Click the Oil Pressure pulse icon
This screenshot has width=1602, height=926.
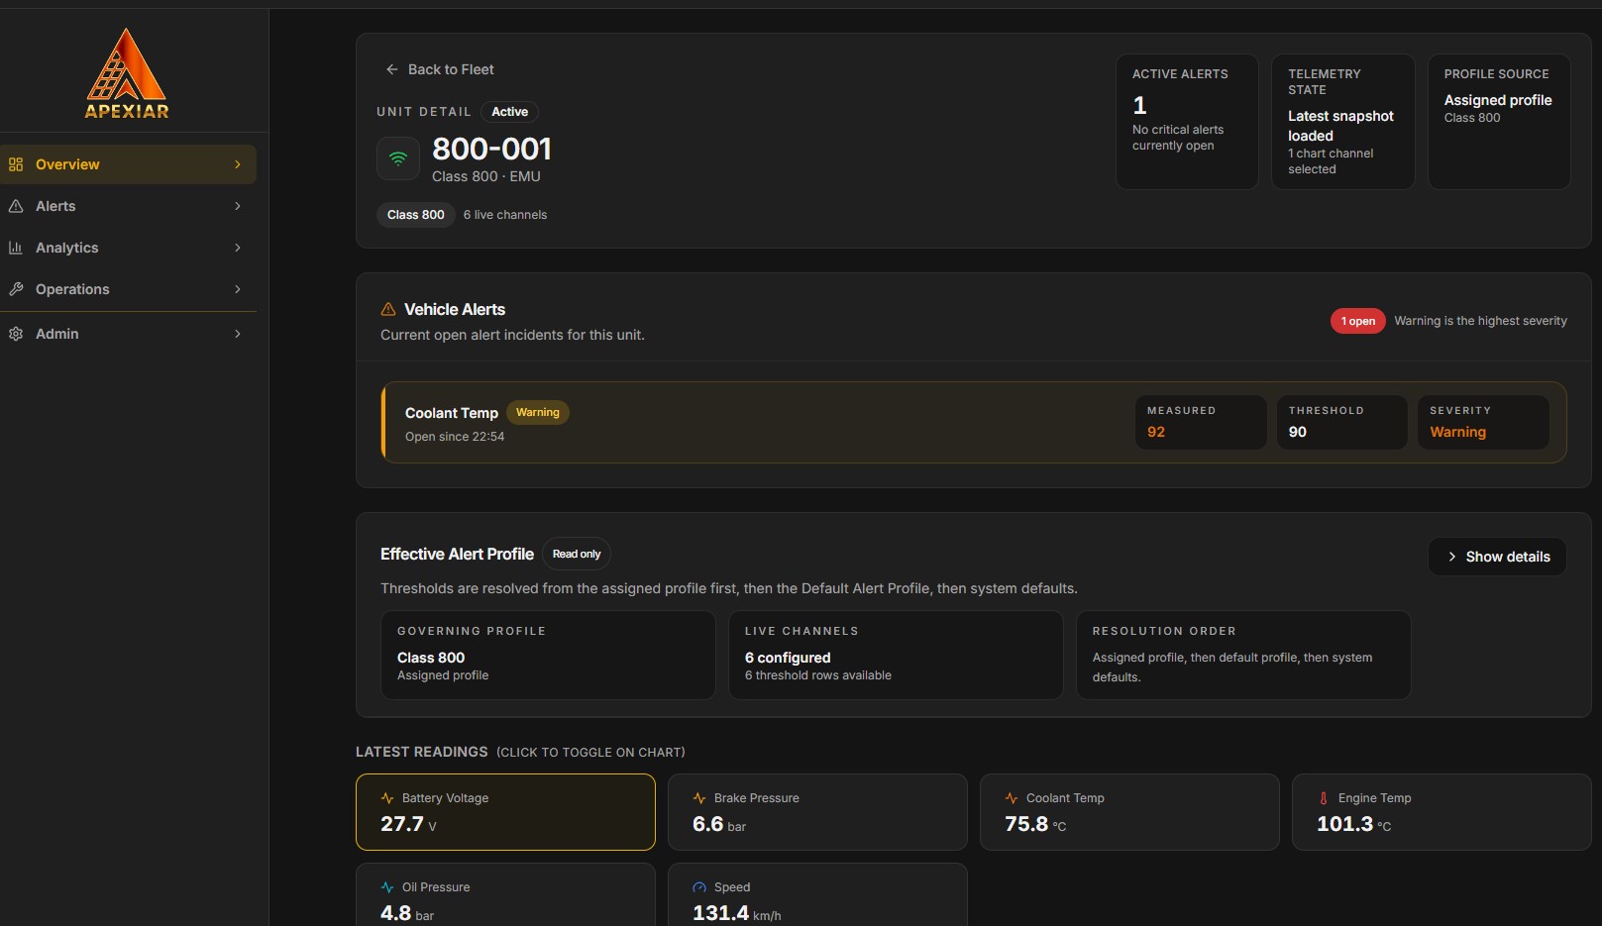387,887
